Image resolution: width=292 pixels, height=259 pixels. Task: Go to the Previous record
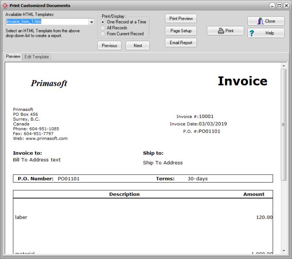click(x=109, y=46)
